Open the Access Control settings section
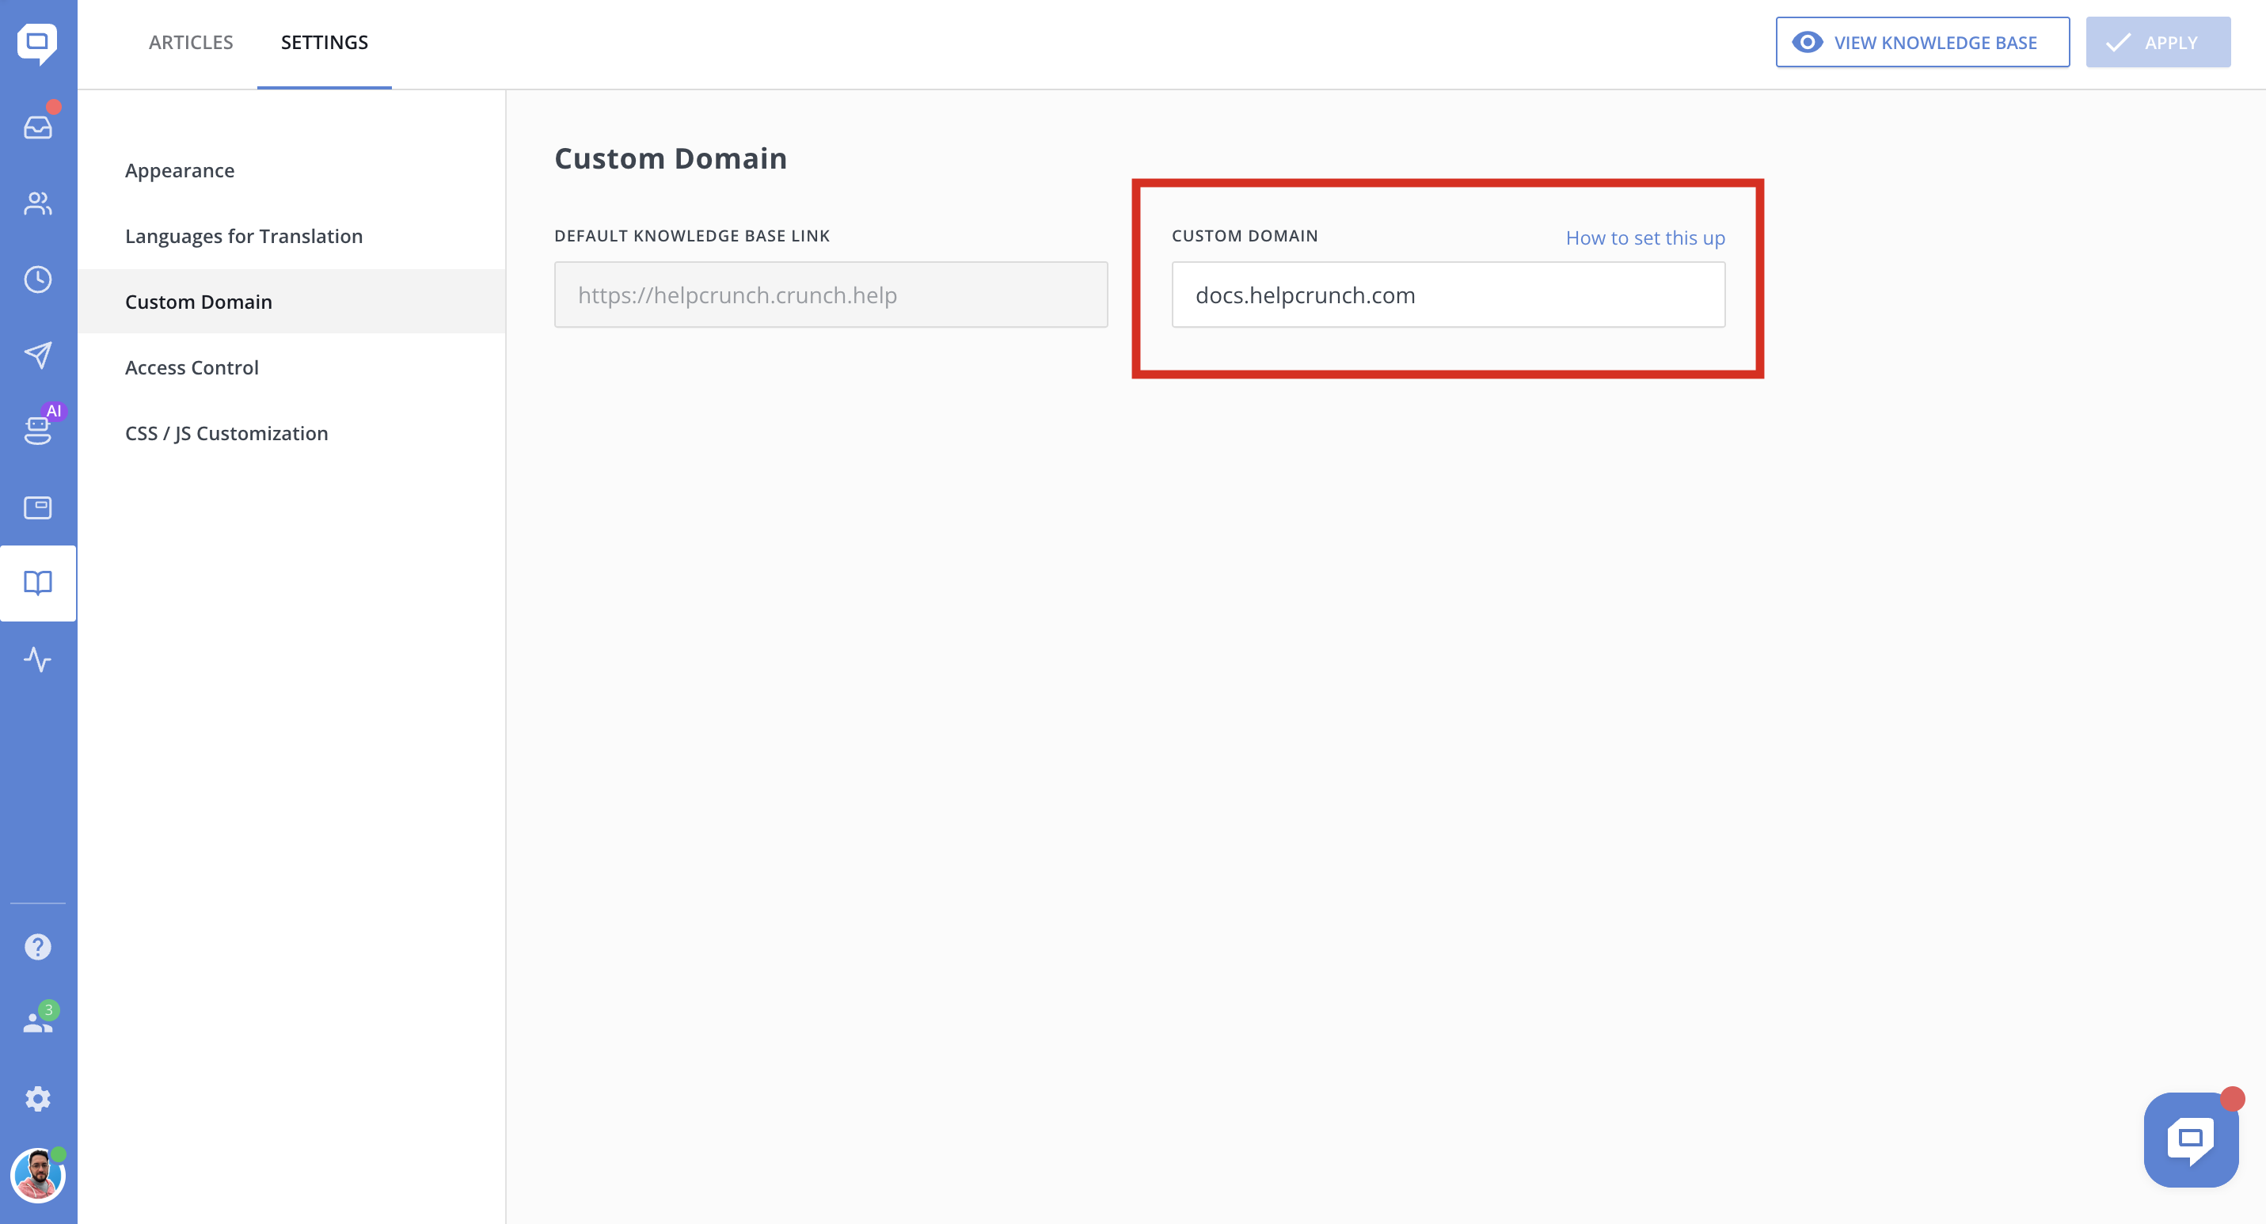Screen dimensions: 2266x1224 pyautogui.click(x=192, y=367)
